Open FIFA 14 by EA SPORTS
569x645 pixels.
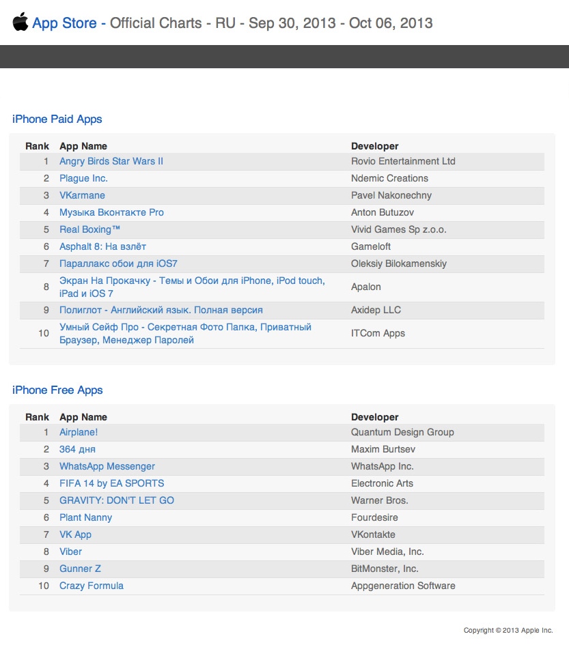coord(102,484)
